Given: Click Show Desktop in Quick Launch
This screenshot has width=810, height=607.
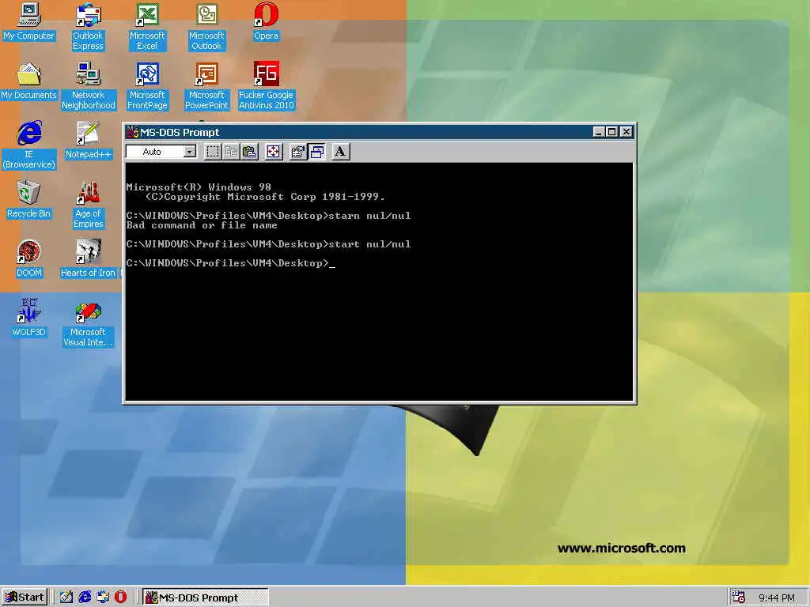Looking at the screenshot, I should [66, 598].
